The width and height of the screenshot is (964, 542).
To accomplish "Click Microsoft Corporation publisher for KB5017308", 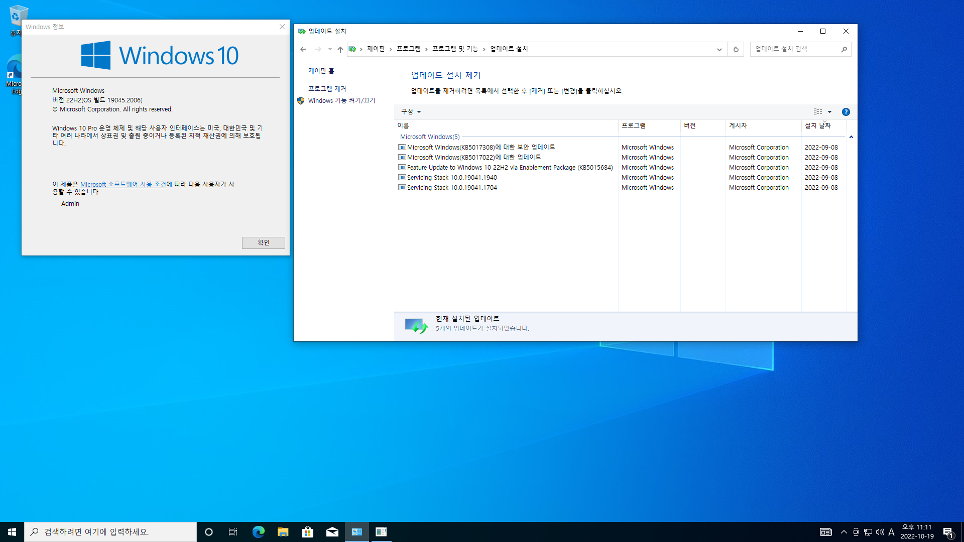I will coord(759,148).
